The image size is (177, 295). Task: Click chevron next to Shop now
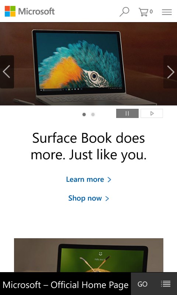point(107,198)
